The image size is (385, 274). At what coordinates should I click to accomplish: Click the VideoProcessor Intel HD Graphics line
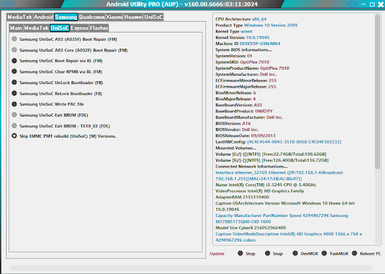tap(260, 191)
